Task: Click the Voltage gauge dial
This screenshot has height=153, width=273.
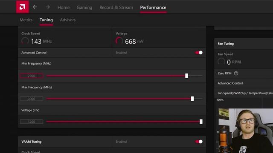Action: pos(119,41)
